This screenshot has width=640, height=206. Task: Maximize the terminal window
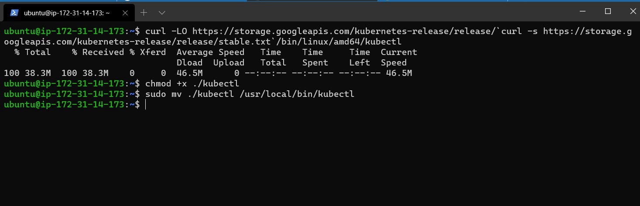(x=607, y=12)
